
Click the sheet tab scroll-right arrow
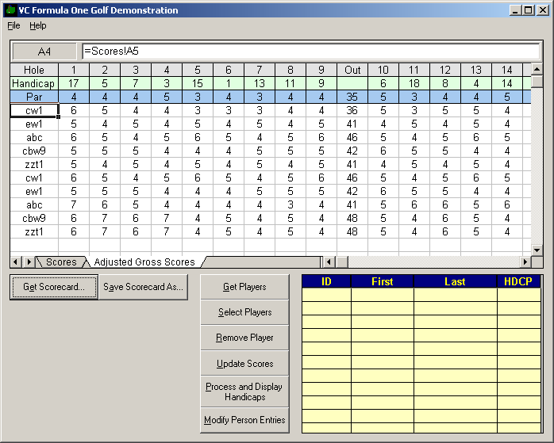tap(29, 262)
